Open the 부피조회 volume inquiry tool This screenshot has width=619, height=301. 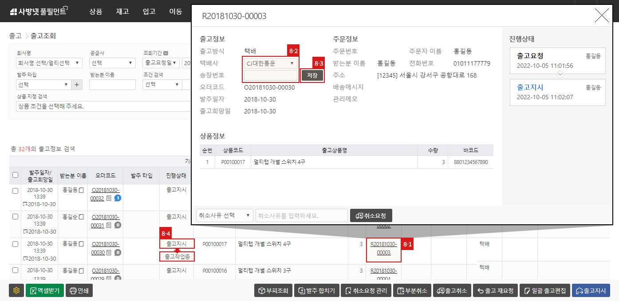(273, 291)
